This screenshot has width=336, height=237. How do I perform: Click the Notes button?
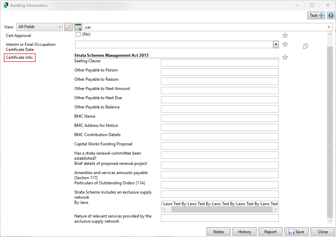[219, 232]
